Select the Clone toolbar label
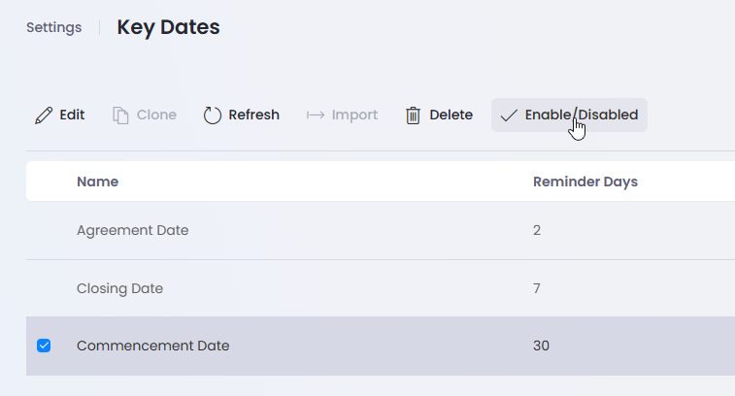This screenshot has height=396, width=735. pos(156,115)
